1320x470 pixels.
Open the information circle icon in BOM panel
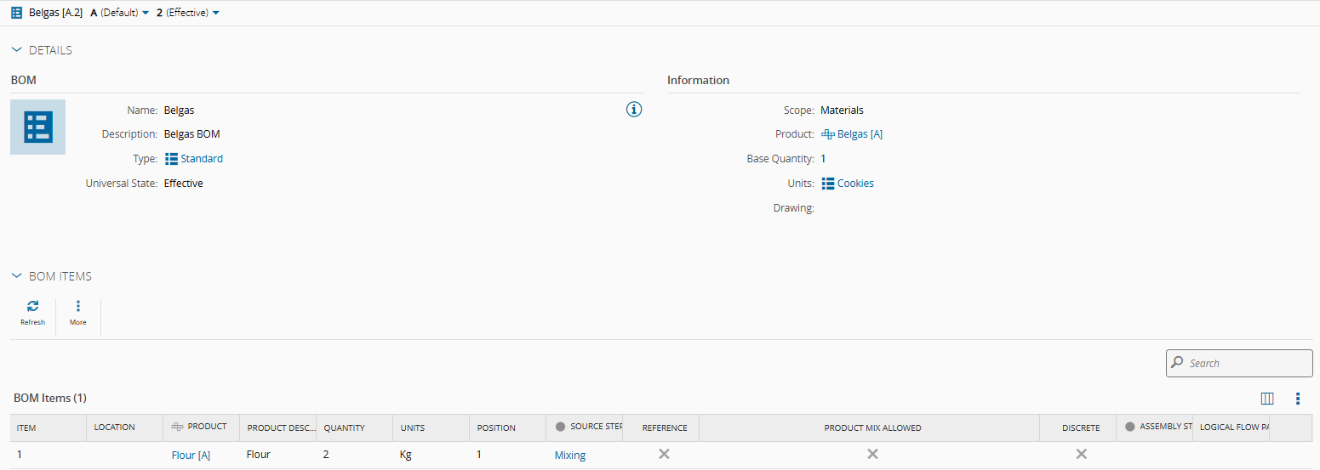pos(634,109)
